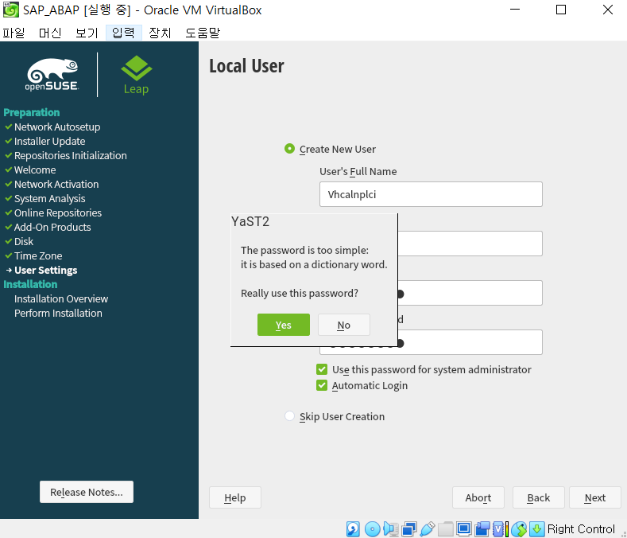
Task: Click the mouse integration status icon
Action: (x=519, y=528)
